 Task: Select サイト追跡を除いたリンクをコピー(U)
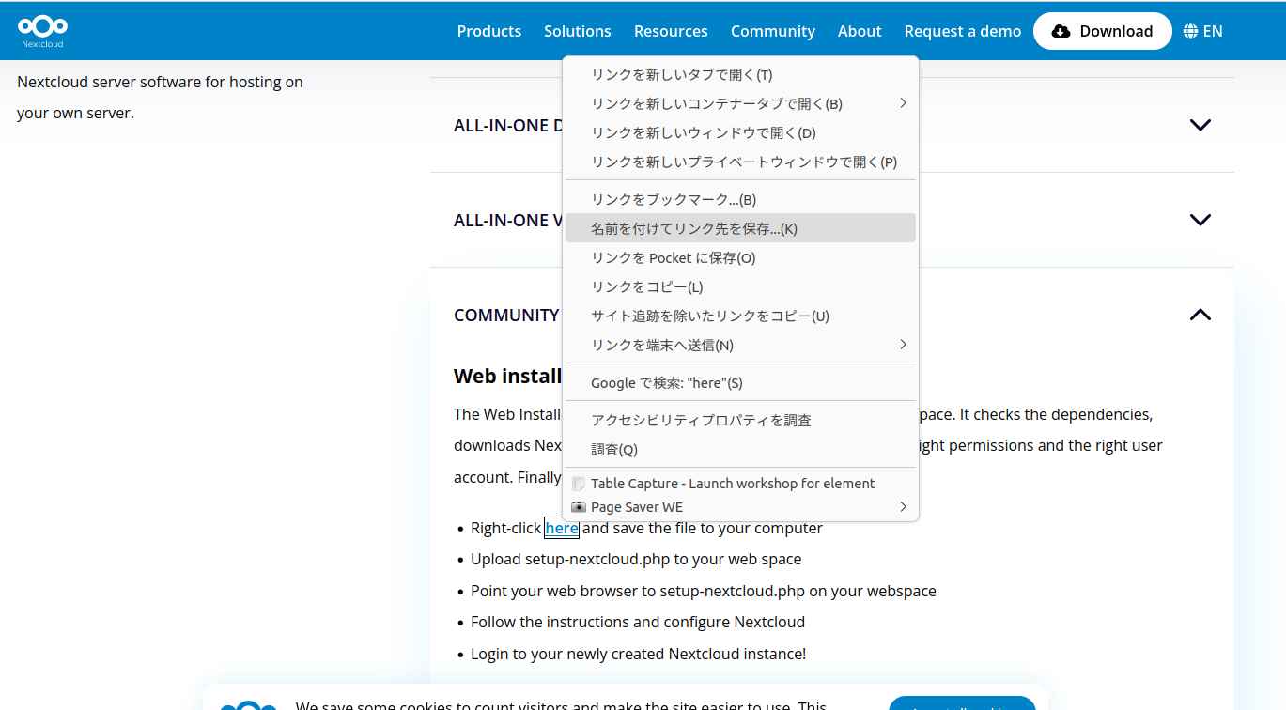(740, 316)
